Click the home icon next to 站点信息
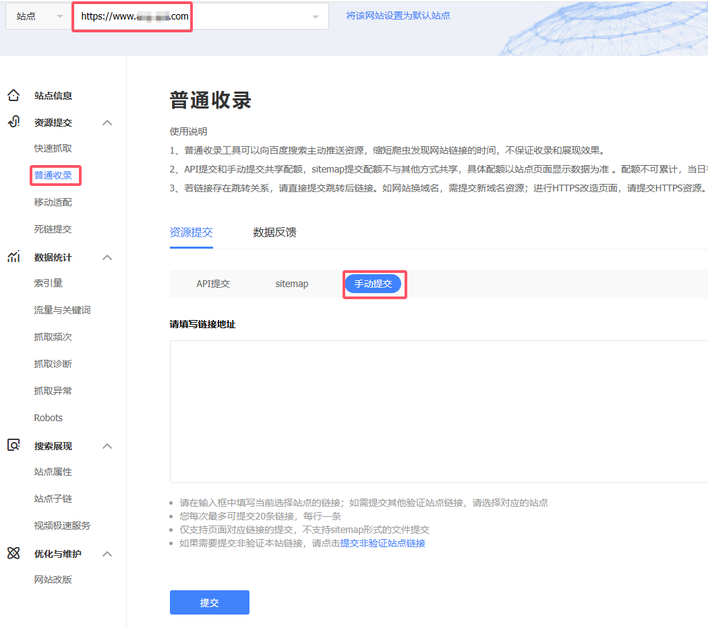Screen dimensions: 708x628 (13, 95)
